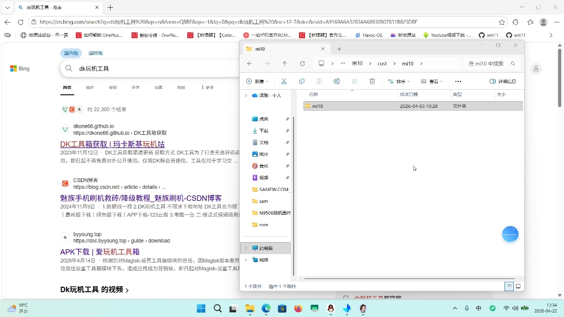Click the Delete trash icon in Explorer
The height and width of the screenshot is (317, 564).
372,81
